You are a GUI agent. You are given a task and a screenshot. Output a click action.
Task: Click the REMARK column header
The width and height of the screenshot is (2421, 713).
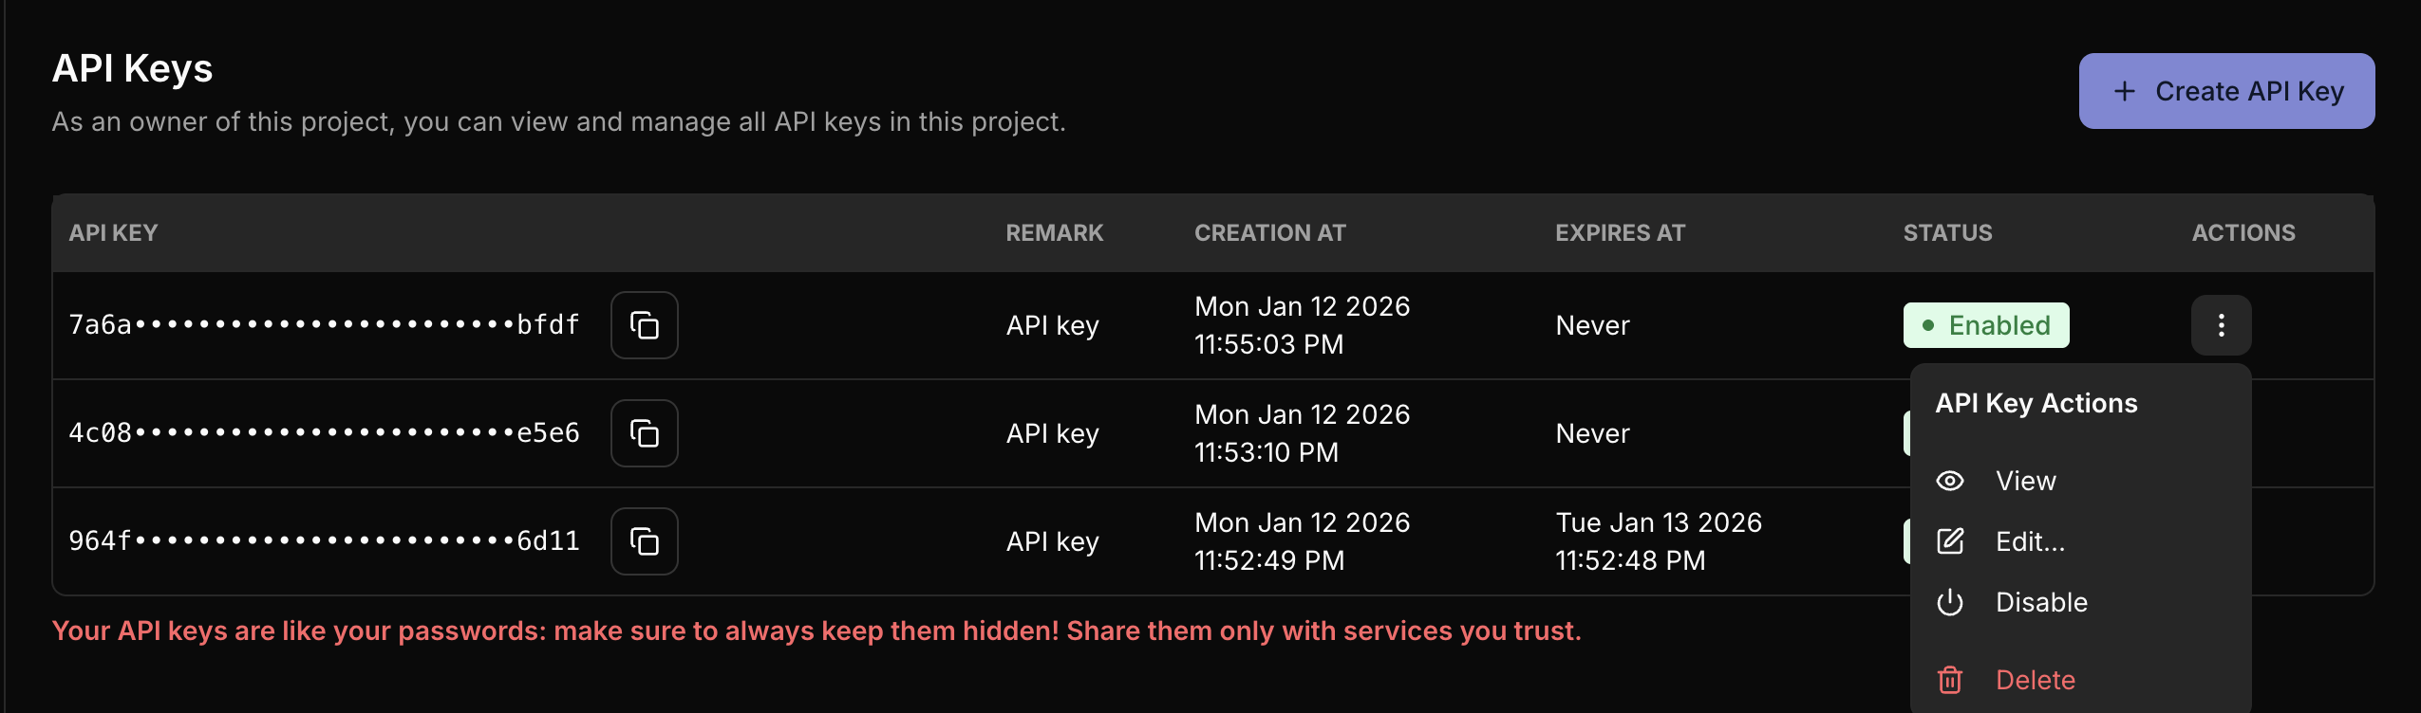point(1054,233)
